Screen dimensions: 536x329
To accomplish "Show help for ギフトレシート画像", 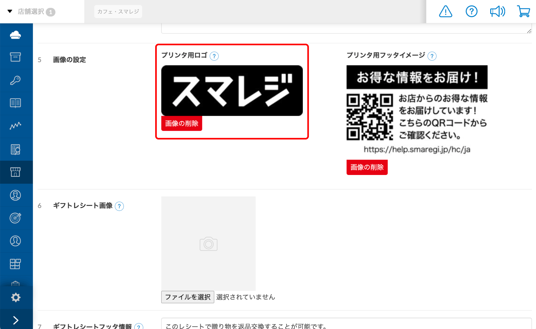I will [119, 206].
